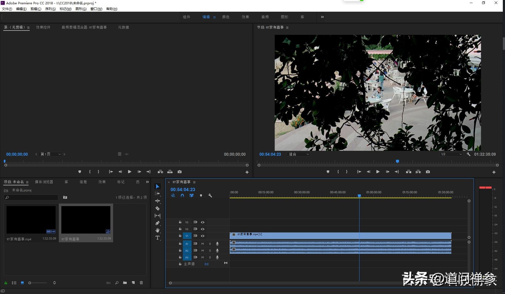This screenshot has height=294, width=505.
Task: Expand workspace overflow chevron
Action: (322, 17)
